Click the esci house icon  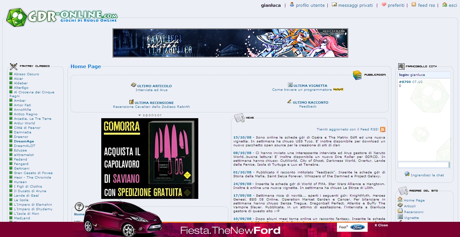(444, 5)
